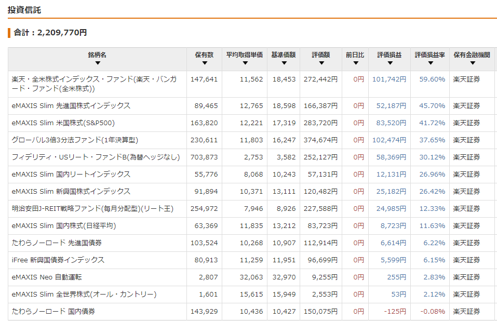The height and width of the screenshot is (334, 497).
Task: Click 平均取得単価 value 32,063
Action: pos(251,277)
